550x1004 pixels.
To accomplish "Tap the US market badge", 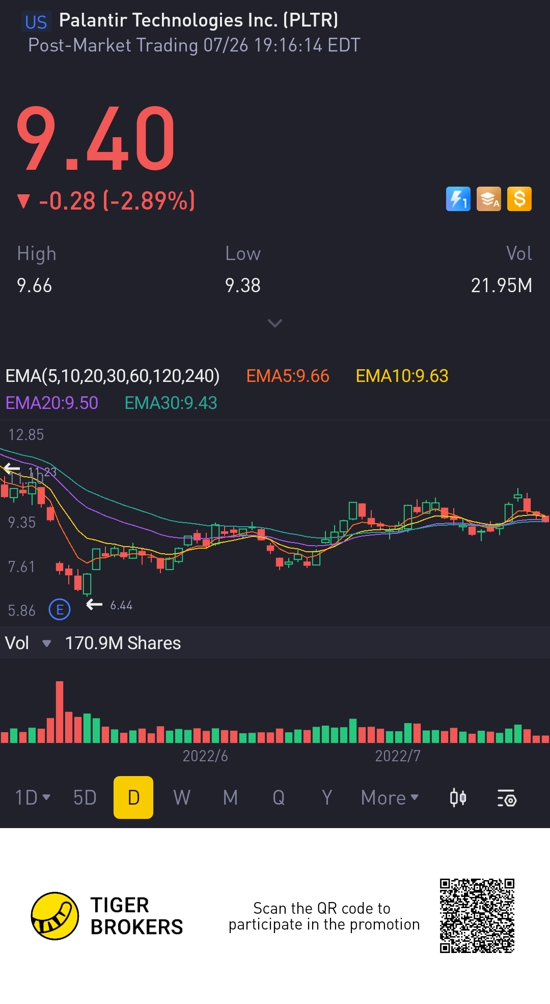I will [36, 22].
